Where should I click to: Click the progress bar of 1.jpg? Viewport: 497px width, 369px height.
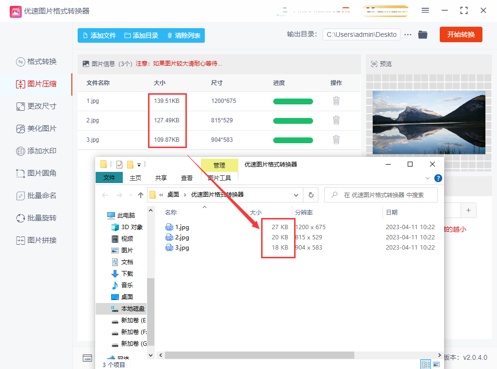click(293, 101)
